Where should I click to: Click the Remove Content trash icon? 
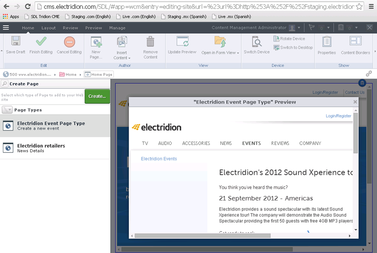click(150, 41)
